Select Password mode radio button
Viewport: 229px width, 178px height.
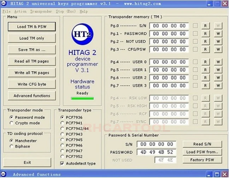[x=12, y=117]
